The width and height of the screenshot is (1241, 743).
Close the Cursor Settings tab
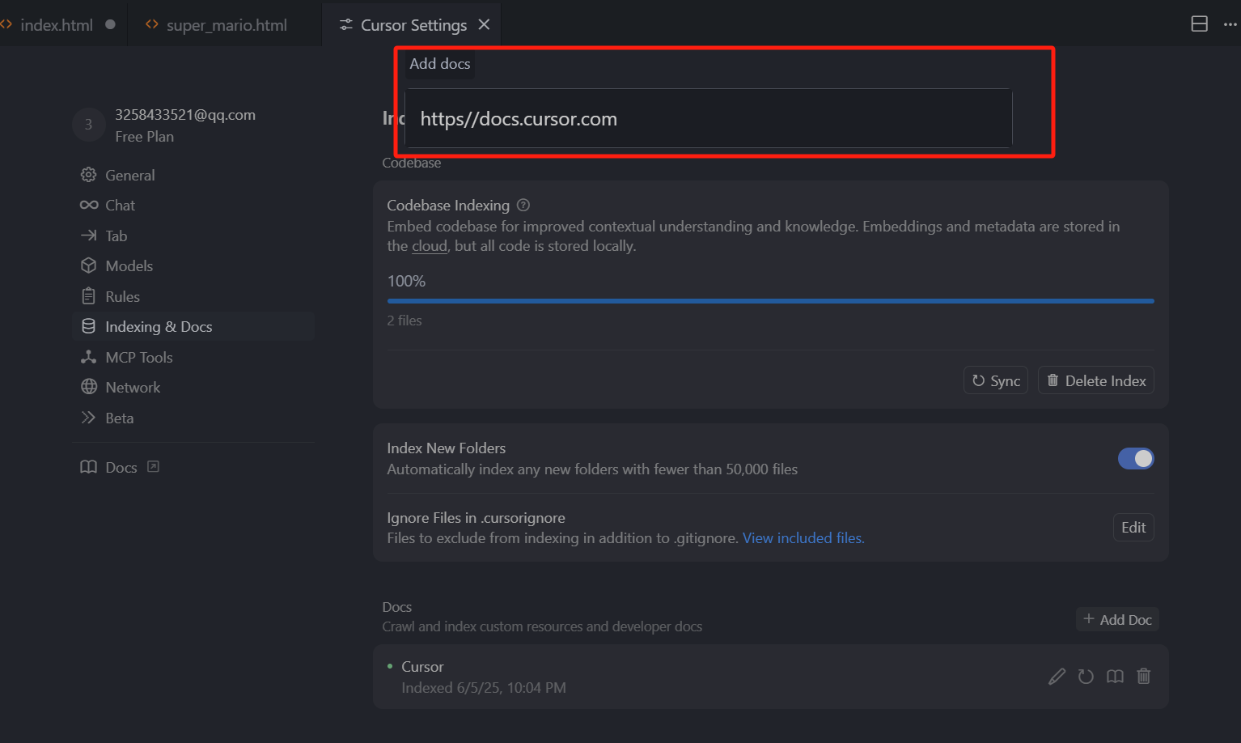[484, 24]
